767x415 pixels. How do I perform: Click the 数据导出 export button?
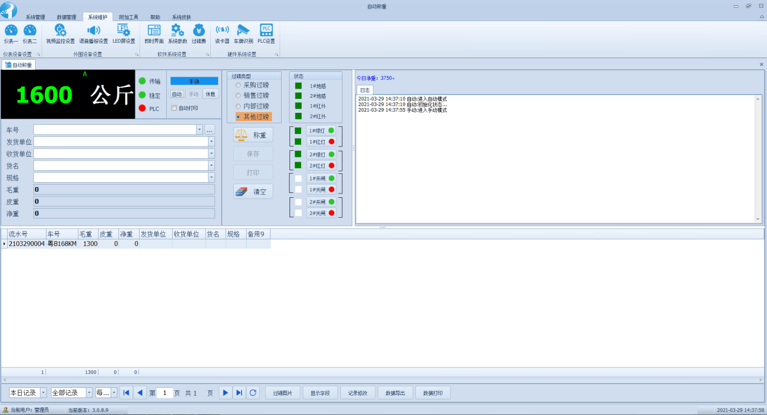pyautogui.click(x=395, y=393)
